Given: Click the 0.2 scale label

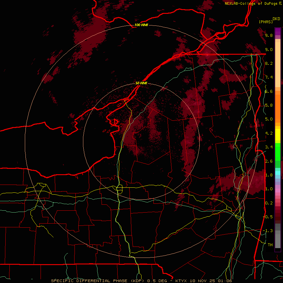Looking at the screenshot, I should (x=269, y=203).
